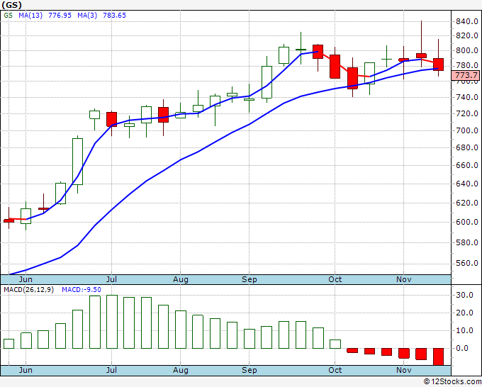Select the 620.0 price axis label
Image resolution: width=482 pixels, height=387 pixels.
pyautogui.click(x=467, y=203)
